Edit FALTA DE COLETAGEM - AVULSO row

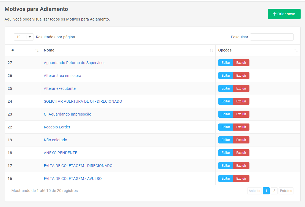(x=226, y=179)
